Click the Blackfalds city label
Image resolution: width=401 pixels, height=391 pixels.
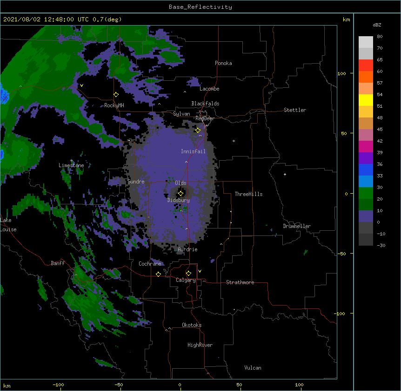click(x=205, y=104)
